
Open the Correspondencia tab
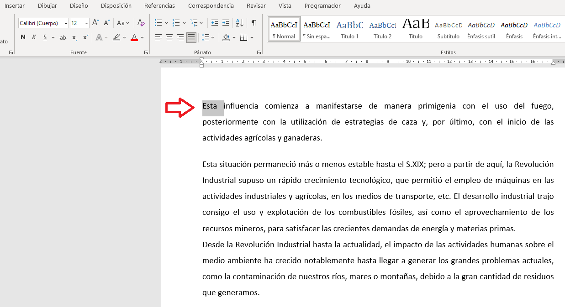[211, 6]
